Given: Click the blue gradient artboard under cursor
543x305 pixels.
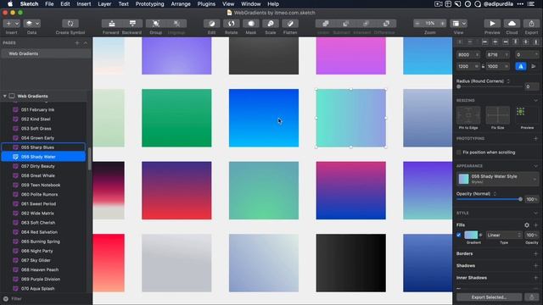Looking at the screenshot, I should click(x=264, y=118).
